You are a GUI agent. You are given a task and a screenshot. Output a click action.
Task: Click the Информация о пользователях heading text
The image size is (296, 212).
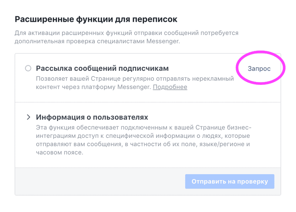92,117
